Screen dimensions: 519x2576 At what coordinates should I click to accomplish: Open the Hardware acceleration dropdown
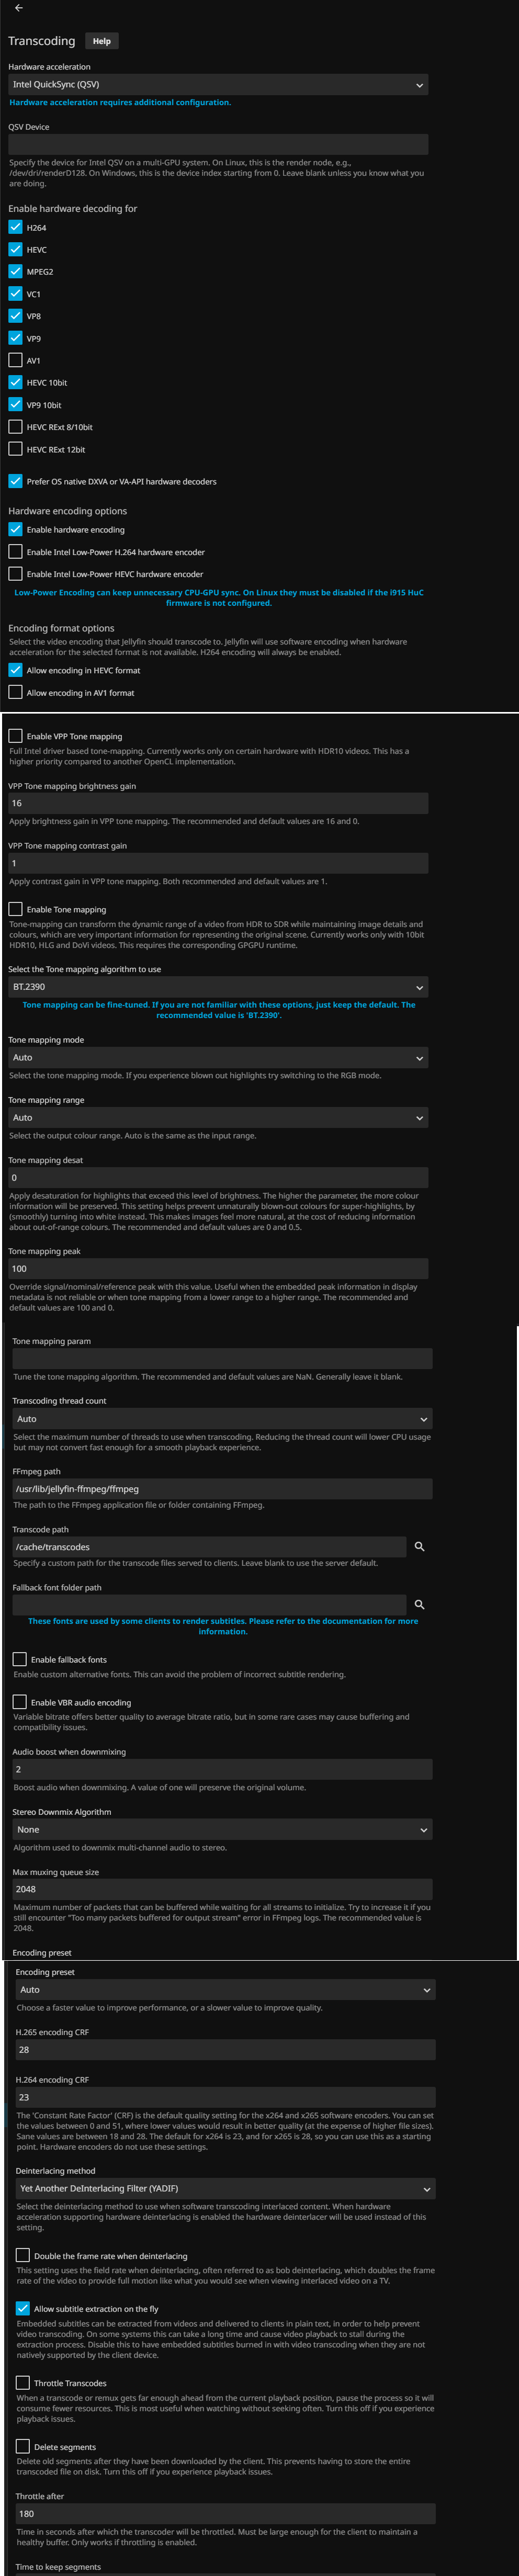click(x=218, y=85)
